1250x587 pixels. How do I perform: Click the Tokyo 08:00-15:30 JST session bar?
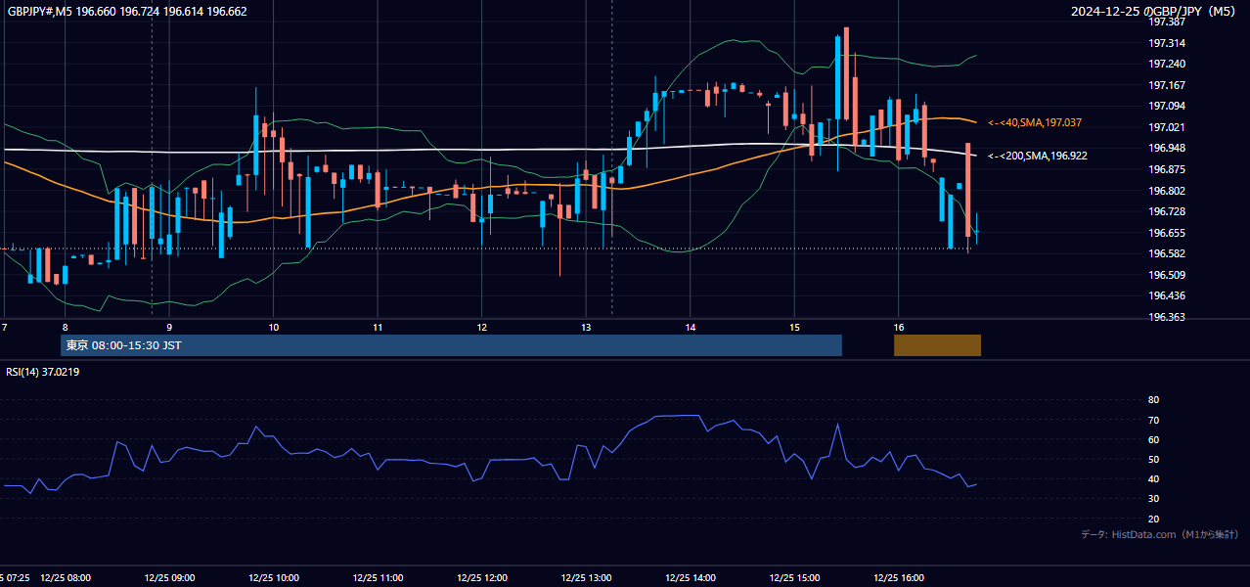click(x=451, y=345)
